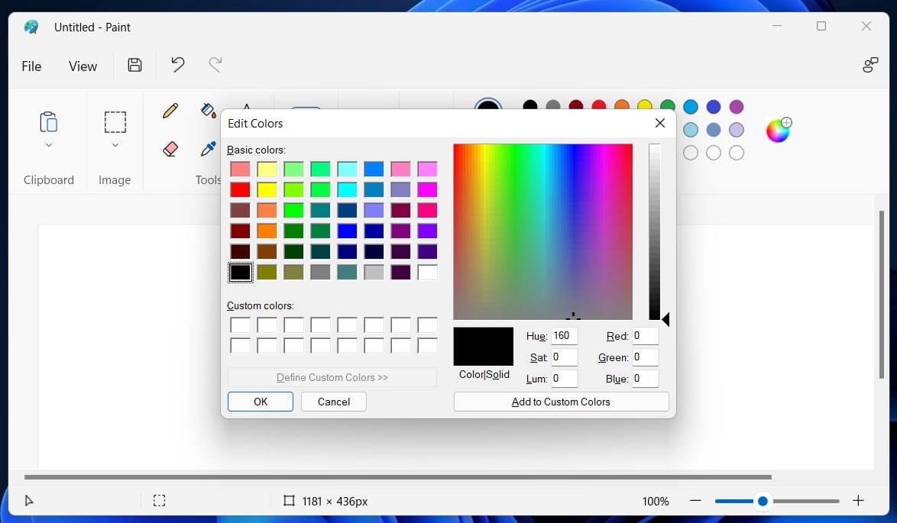Select the Pencil tool
The width and height of the screenshot is (897, 523).
170,110
